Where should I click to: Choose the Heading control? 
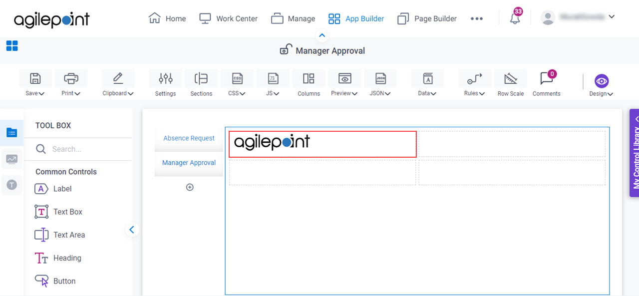(x=57, y=258)
